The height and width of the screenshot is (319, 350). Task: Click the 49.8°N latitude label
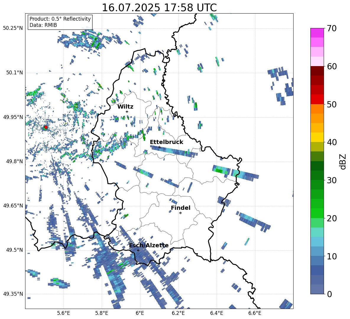[14, 161]
